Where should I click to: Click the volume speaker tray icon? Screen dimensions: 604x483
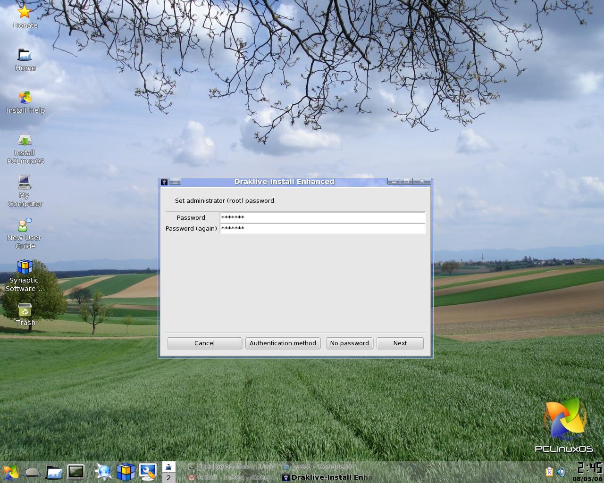pyautogui.click(x=561, y=472)
